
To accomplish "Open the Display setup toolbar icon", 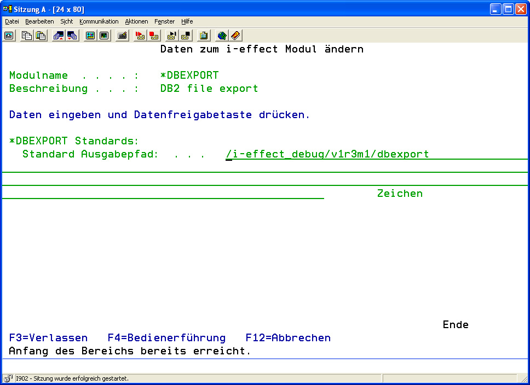I will point(90,36).
